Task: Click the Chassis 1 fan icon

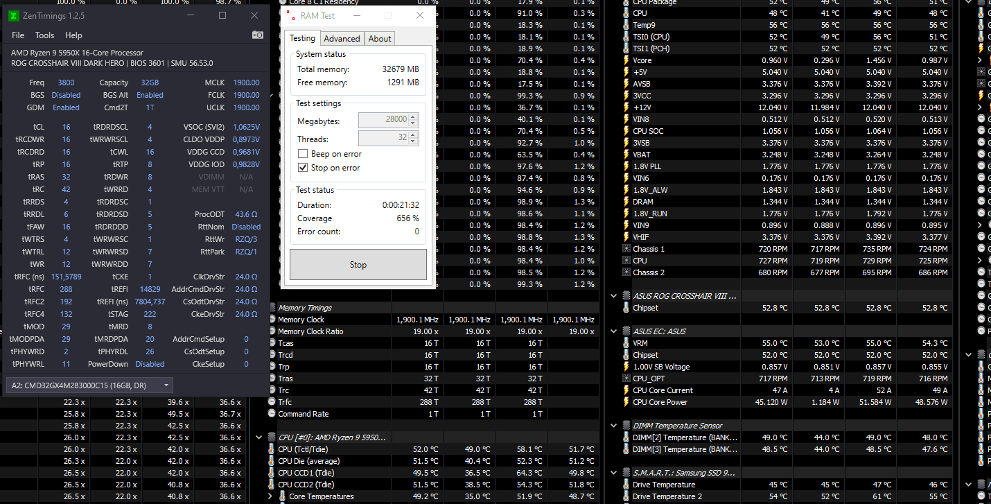Action: [x=626, y=249]
